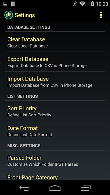Open the Export Database setting
110x195 pixels.
55,62
